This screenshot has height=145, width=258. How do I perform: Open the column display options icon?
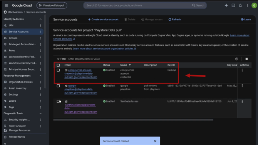[246, 59]
